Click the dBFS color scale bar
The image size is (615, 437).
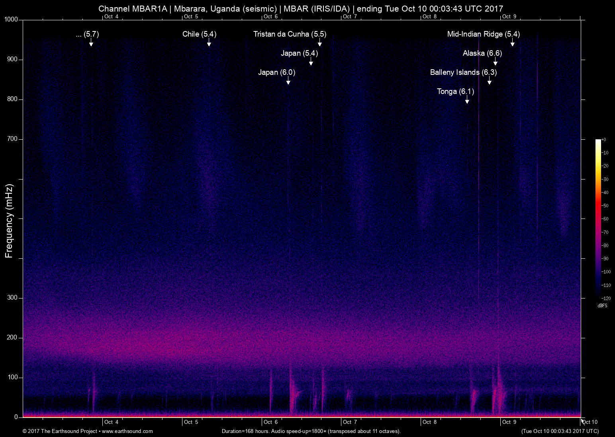pos(598,218)
